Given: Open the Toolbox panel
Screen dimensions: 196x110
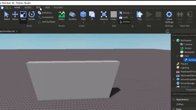Looking at the screenshot, I should (x=73, y=16).
